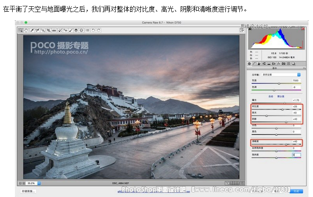Select the Straighten tool
Image resolution: width=313 pixels, height=197 pixels.
54,30
